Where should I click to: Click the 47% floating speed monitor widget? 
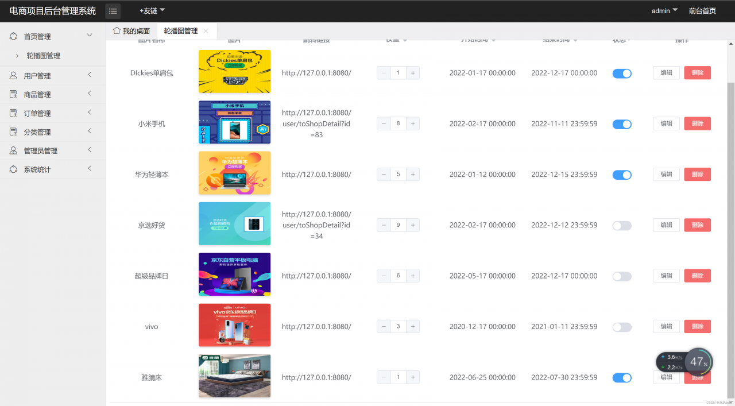[684, 362]
